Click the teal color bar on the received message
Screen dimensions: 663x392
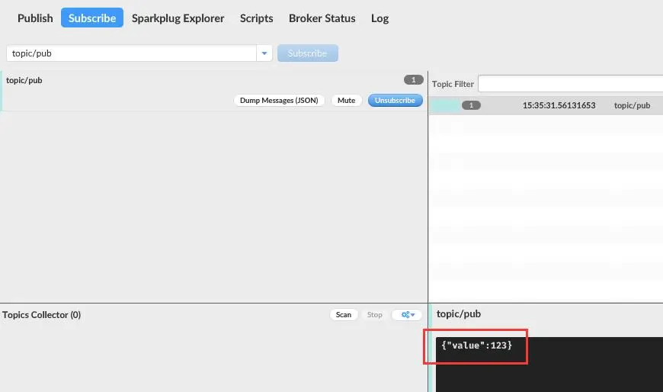pos(444,105)
